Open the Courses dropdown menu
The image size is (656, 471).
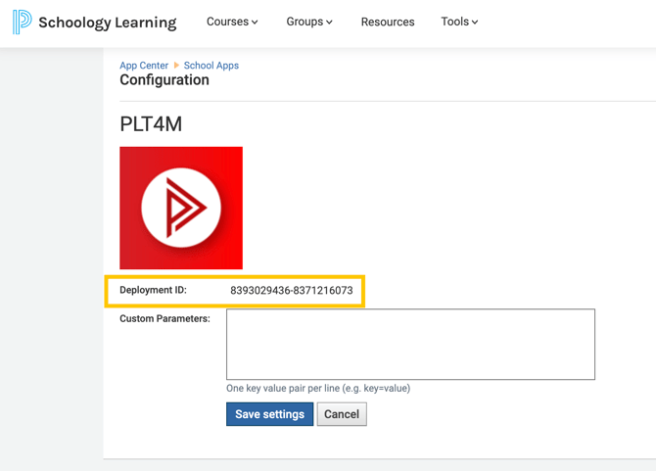tap(232, 22)
